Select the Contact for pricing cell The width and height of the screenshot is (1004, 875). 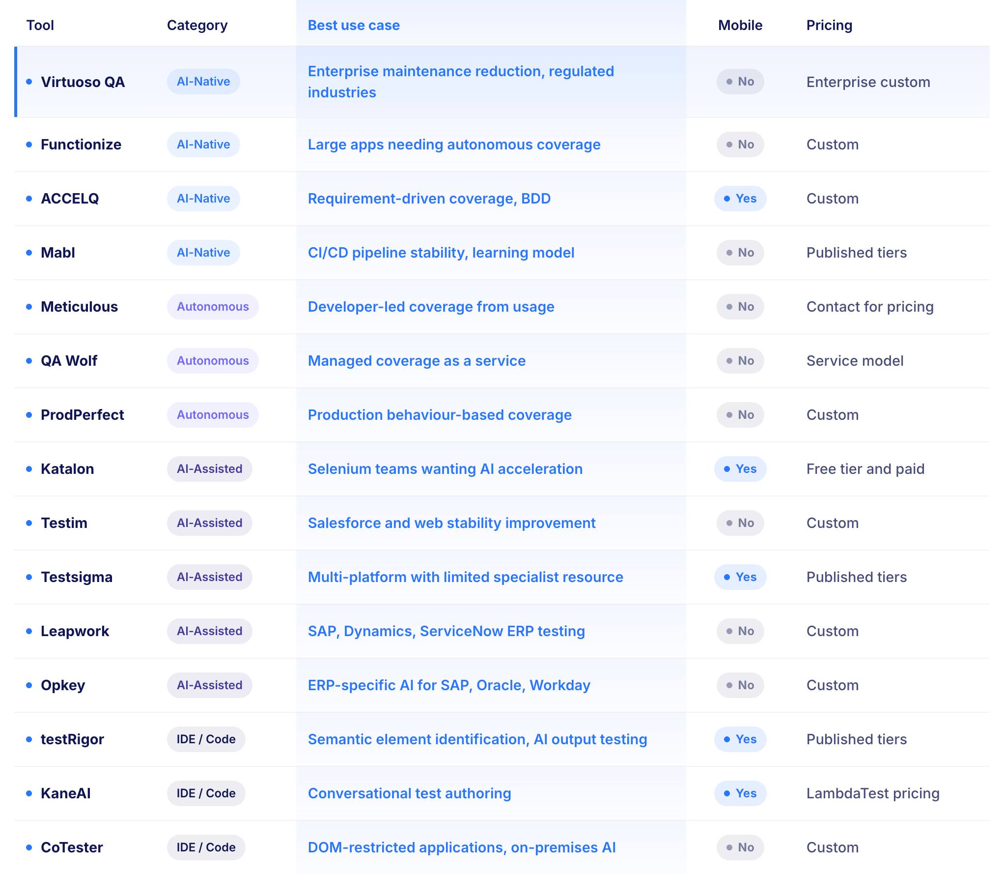click(x=870, y=307)
